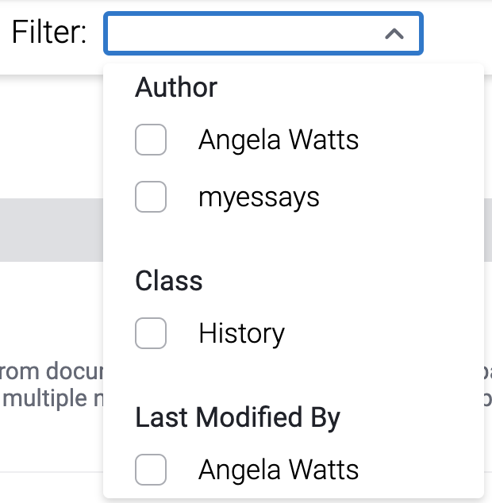Click Angela Watts label under Last Modified By
This screenshot has height=503, width=492.
tap(279, 470)
